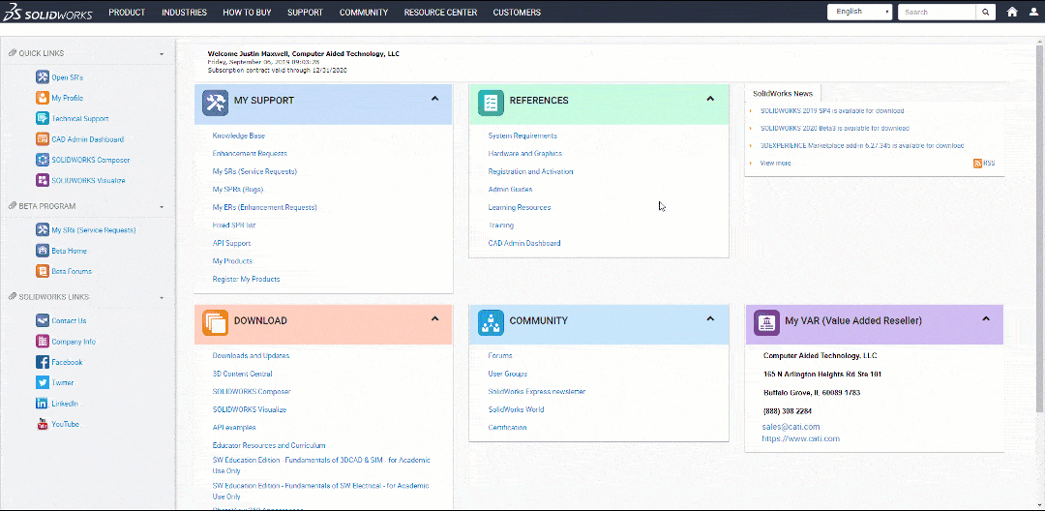Screen dimensions: 1045x511
Task: Click the Facebook icon in SolidWorks Links
Action: point(43,362)
